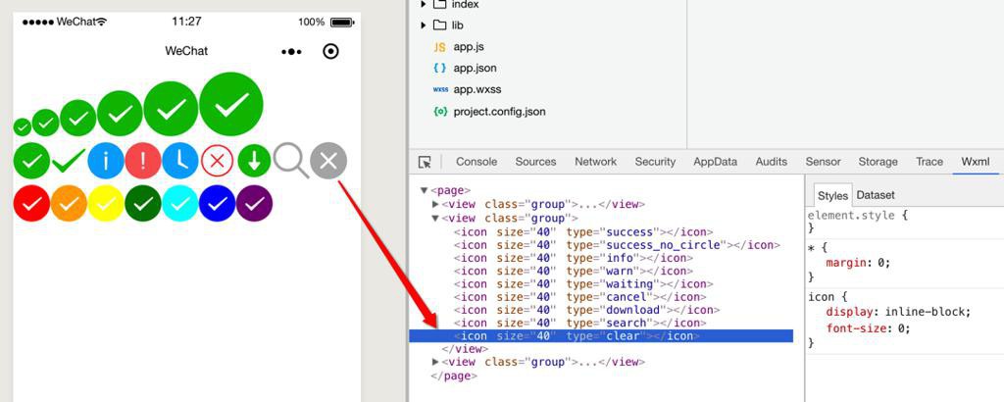Switch to the Sensor tab
This screenshot has height=402, width=1004.
[823, 162]
